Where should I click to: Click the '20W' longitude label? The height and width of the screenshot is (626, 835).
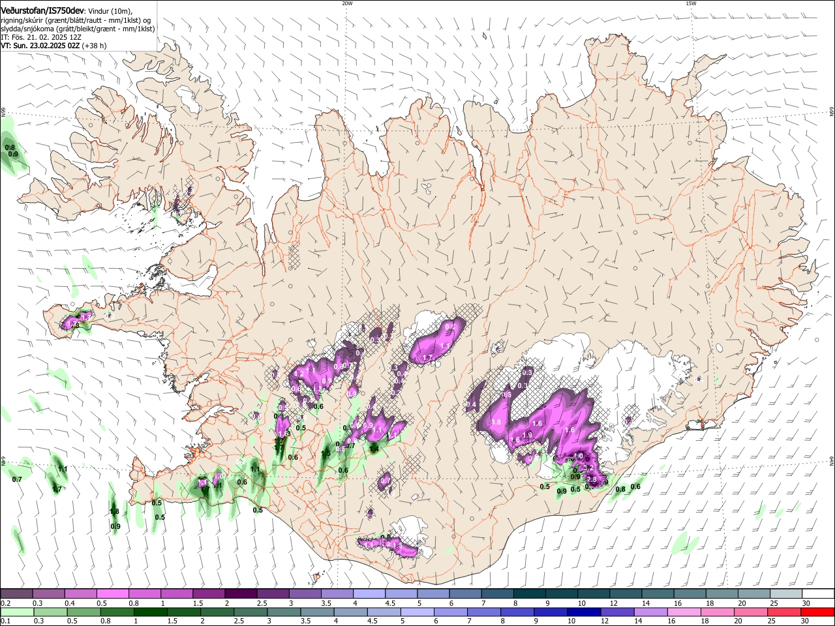click(347, 3)
